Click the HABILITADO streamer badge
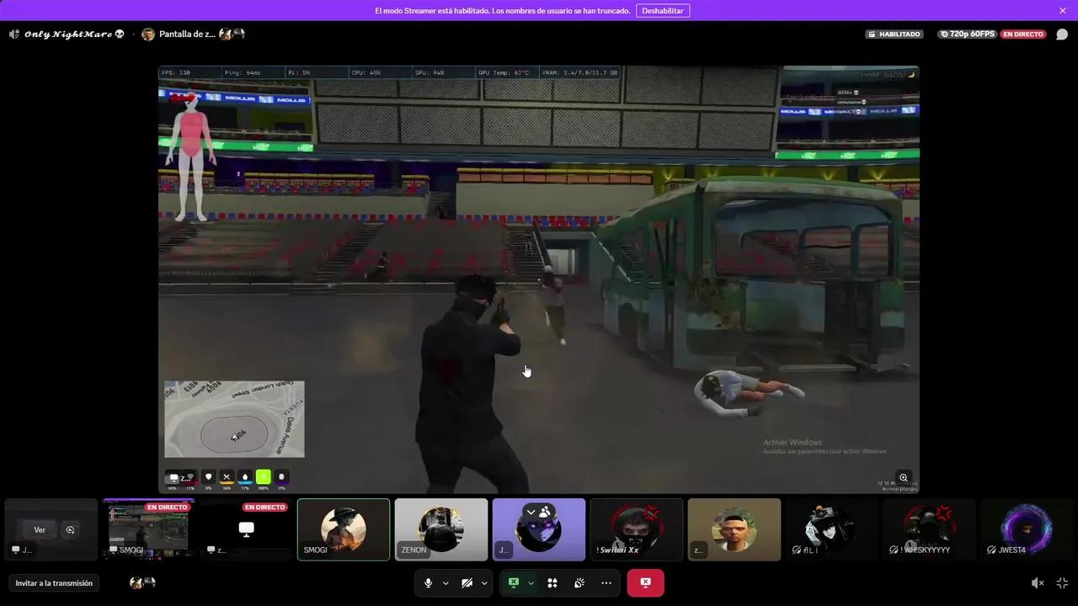1078x606 pixels. coord(894,35)
